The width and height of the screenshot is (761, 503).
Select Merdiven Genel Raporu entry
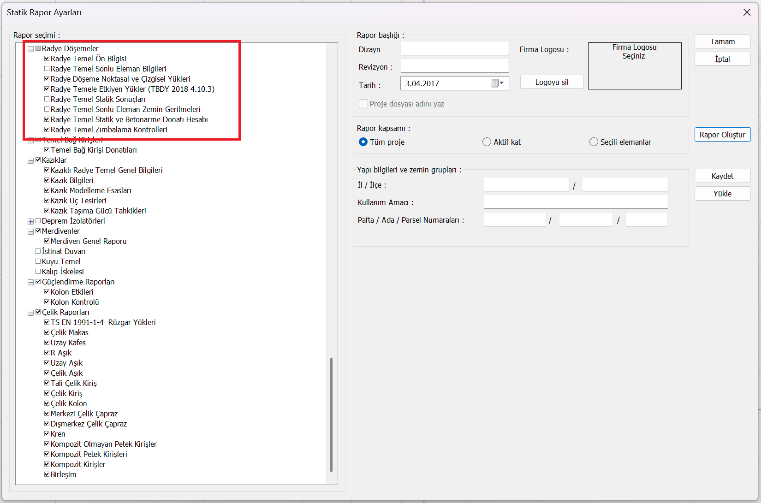pyautogui.click(x=89, y=241)
